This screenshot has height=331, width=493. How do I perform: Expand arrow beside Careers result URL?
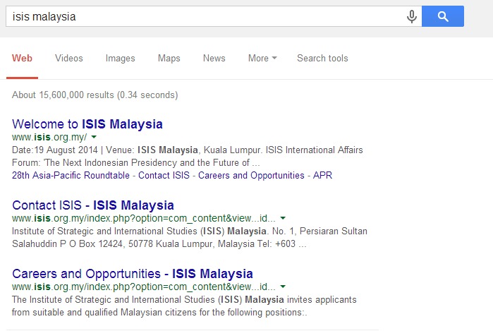[283, 287]
